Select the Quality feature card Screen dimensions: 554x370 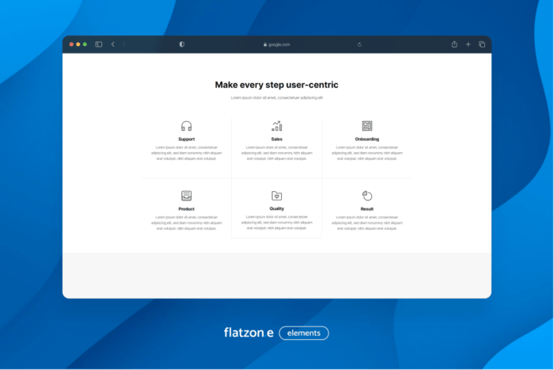coord(276,208)
